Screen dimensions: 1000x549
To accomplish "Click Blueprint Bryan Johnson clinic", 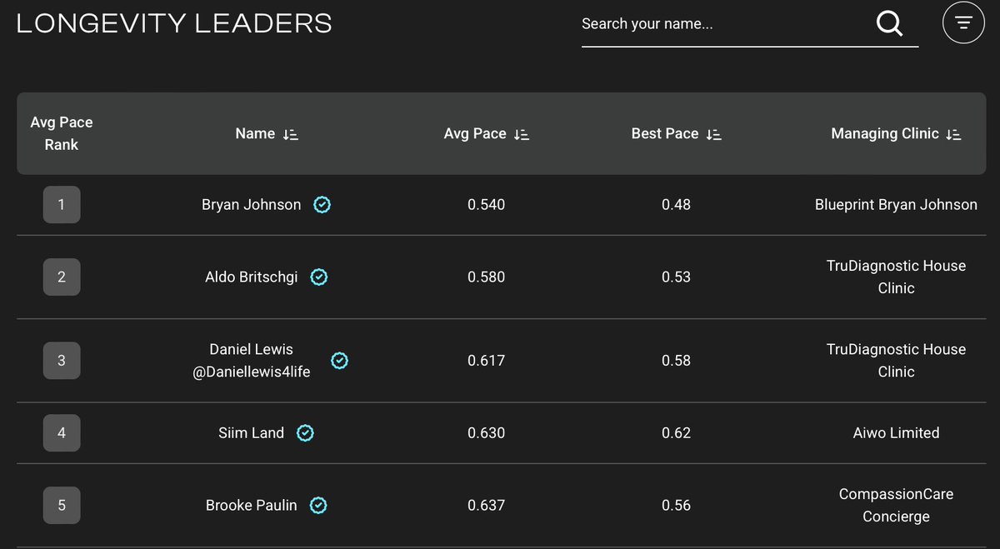I will pyautogui.click(x=896, y=204).
